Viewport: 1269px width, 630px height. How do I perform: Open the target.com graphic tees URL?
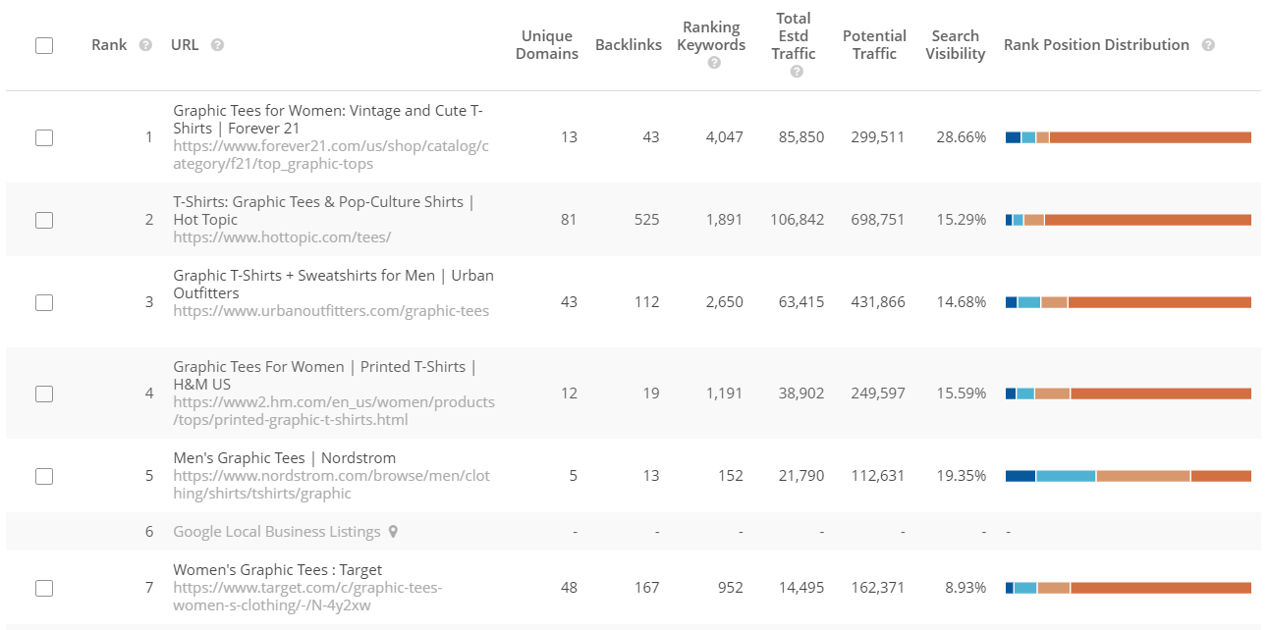point(307,597)
